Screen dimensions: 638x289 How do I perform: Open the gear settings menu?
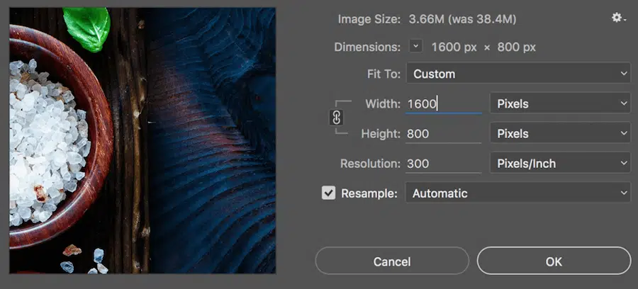(x=617, y=18)
